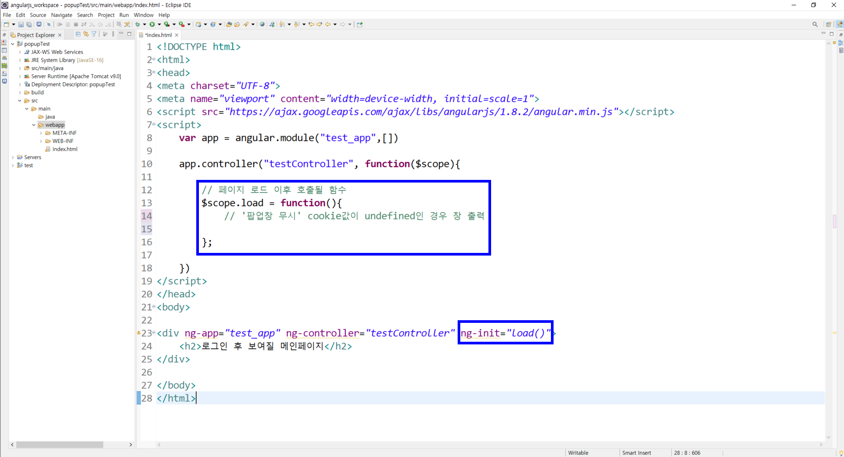Screen dimensions: 844x457
Task: Open dropdown arrow next to Run button
Action: [159, 24]
